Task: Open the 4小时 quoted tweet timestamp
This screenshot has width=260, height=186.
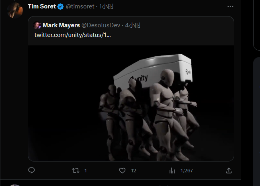Action: pyautogui.click(x=133, y=25)
